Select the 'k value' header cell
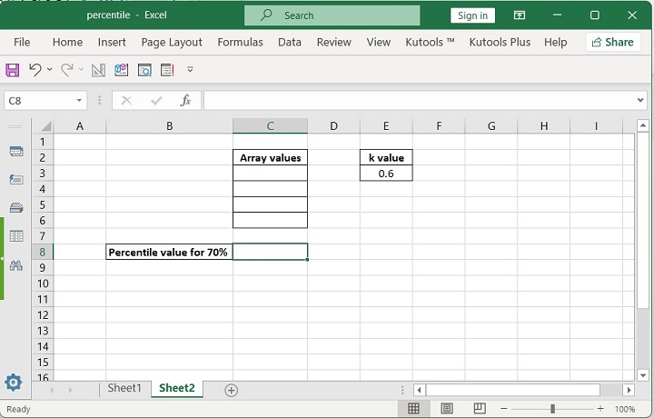The width and height of the screenshot is (654, 418). 386,158
